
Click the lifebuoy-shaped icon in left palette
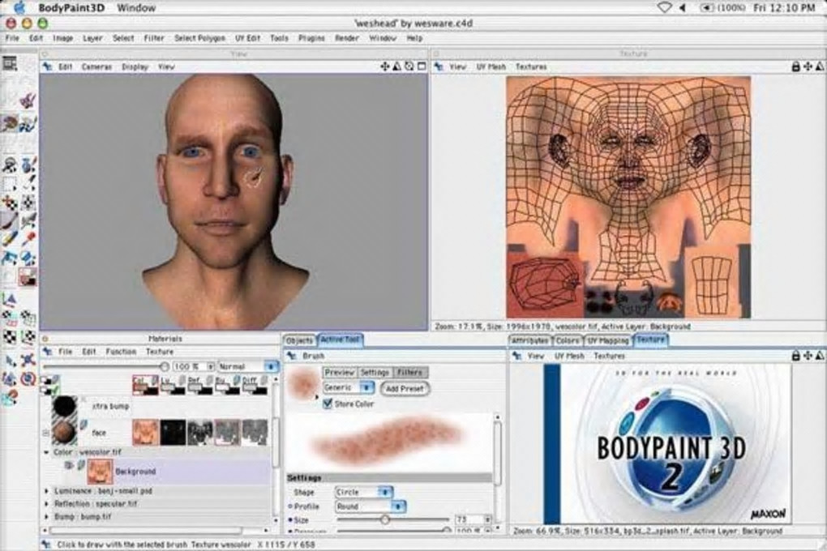tap(28, 378)
